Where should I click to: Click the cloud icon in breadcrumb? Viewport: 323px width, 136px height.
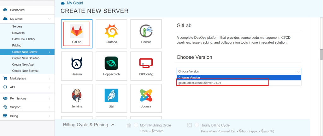[63, 3]
